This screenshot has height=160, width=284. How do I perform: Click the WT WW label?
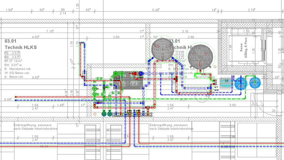click(216, 88)
